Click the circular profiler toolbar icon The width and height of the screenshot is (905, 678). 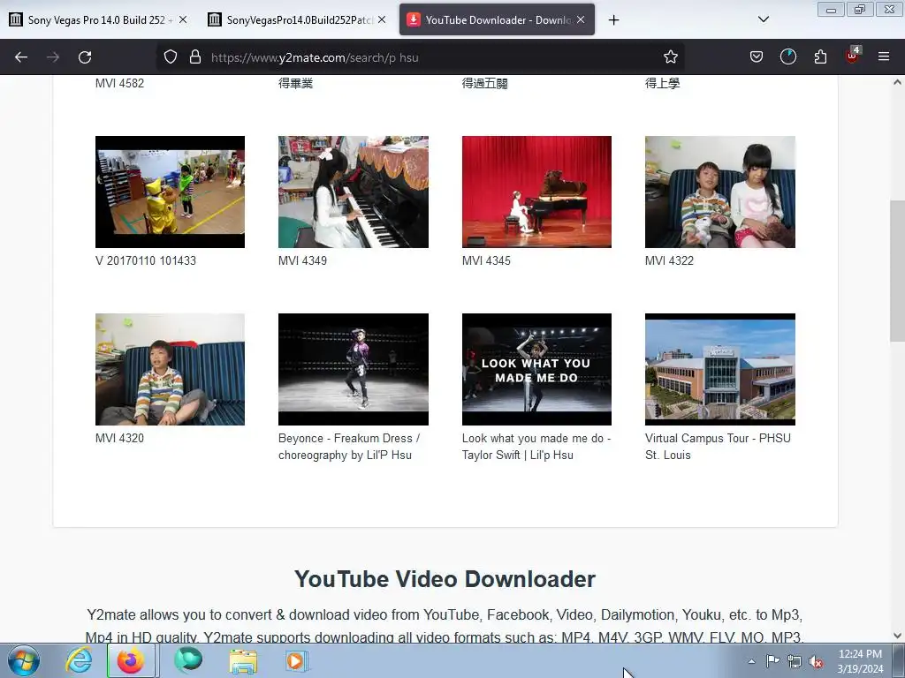click(x=787, y=57)
